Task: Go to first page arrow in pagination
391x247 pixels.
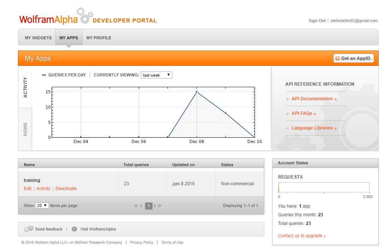Action: (x=136, y=205)
